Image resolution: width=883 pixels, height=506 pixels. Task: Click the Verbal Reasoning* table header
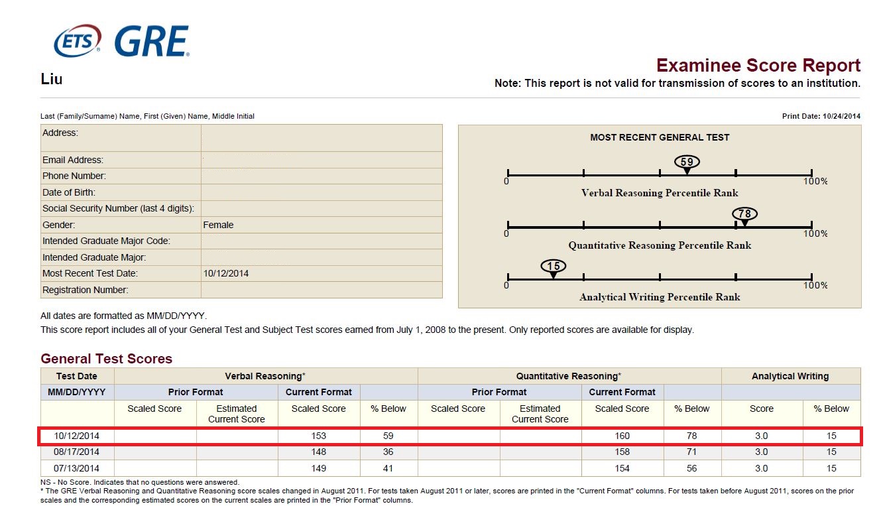point(265,376)
